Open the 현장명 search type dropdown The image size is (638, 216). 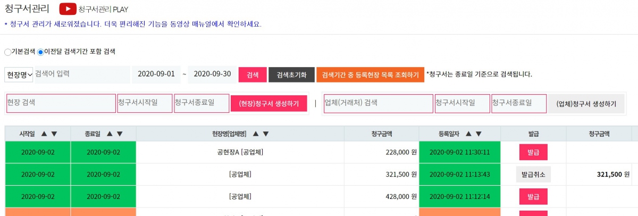pyautogui.click(x=19, y=74)
